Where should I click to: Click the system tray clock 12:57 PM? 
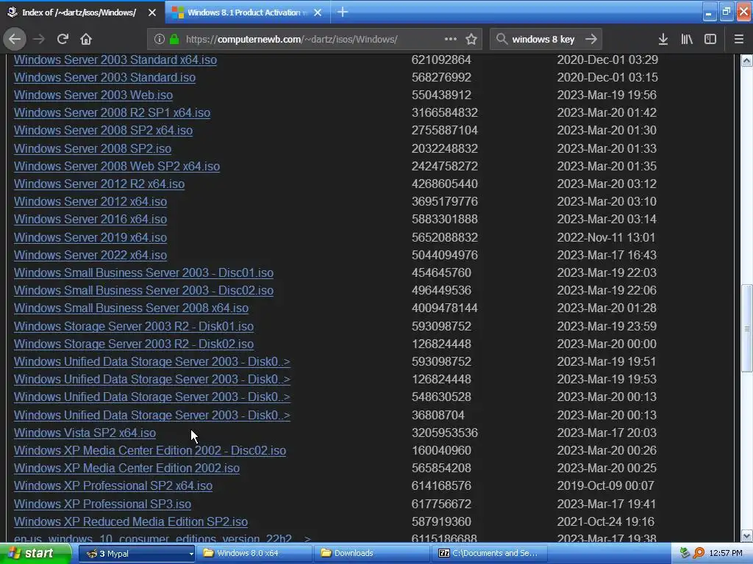pos(726,554)
